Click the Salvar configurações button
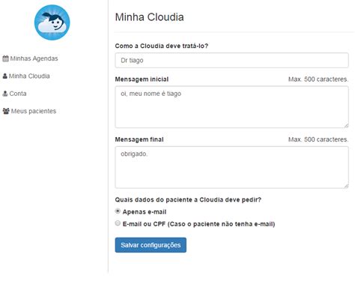The width and height of the screenshot is (355, 281). (151, 245)
